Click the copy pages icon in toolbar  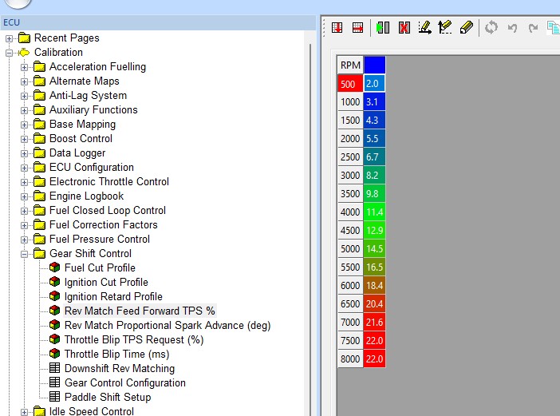coord(553,27)
